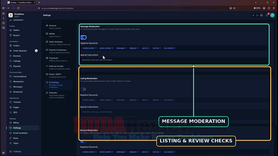Remove 'whatsapp' keyword in Message Moderation
278x156 pixels.
tap(126, 48)
